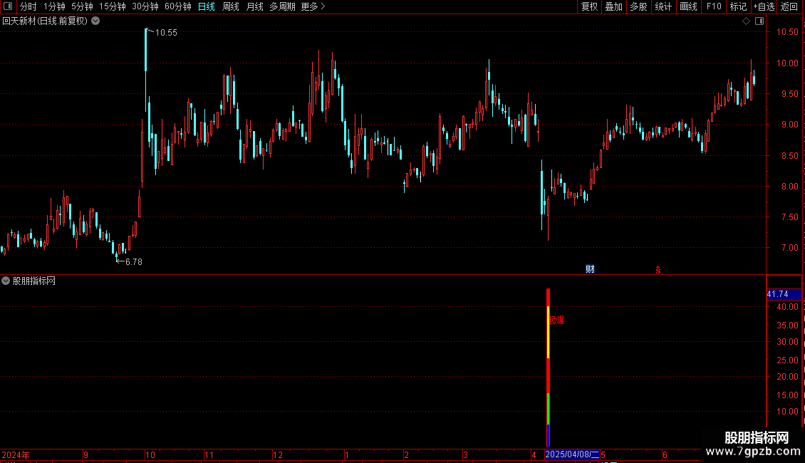The width and height of the screenshot is (805, 463).
Task: Activate the 画线 drawing tool
Action: (688, 6)
